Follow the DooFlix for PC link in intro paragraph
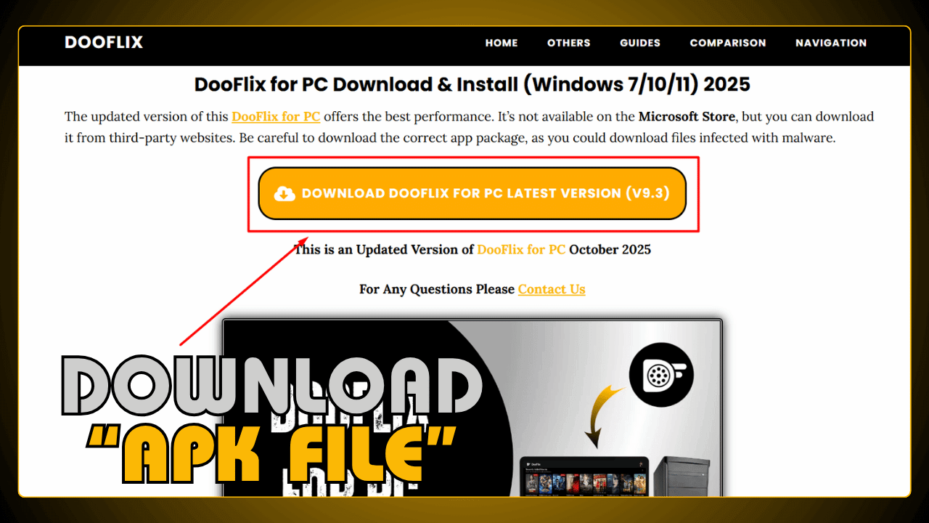 click(x=276, y=116)
